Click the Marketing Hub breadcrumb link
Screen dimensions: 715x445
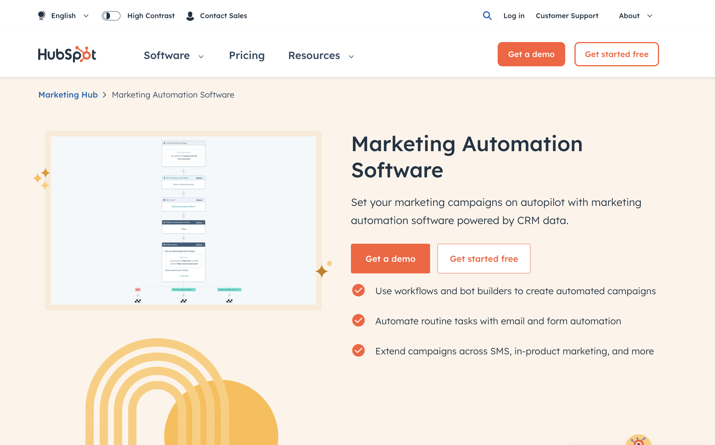tap(68, 95)
